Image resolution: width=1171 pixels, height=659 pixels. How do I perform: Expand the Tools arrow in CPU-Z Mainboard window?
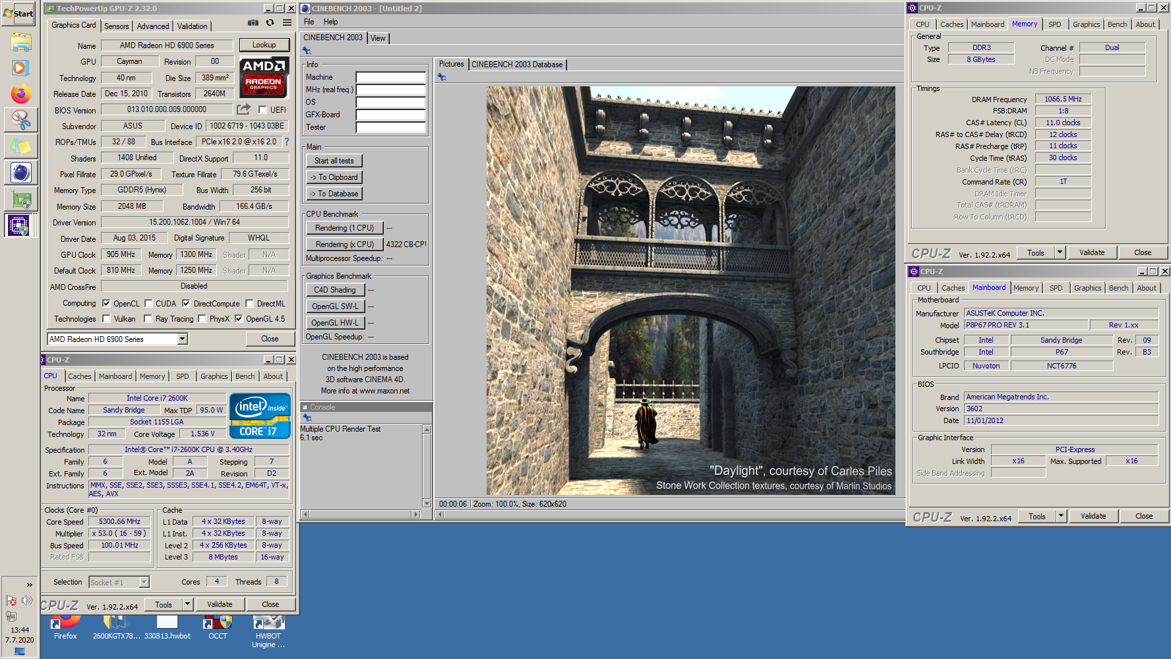tap(1061, 516)
